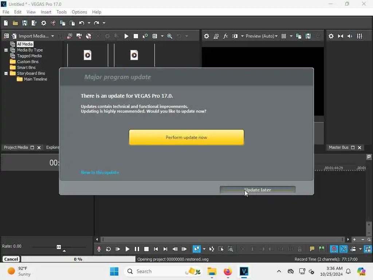Select the Main Timeline bin
The height and width of the screenshot is (280, 373).
pos(35,79)
